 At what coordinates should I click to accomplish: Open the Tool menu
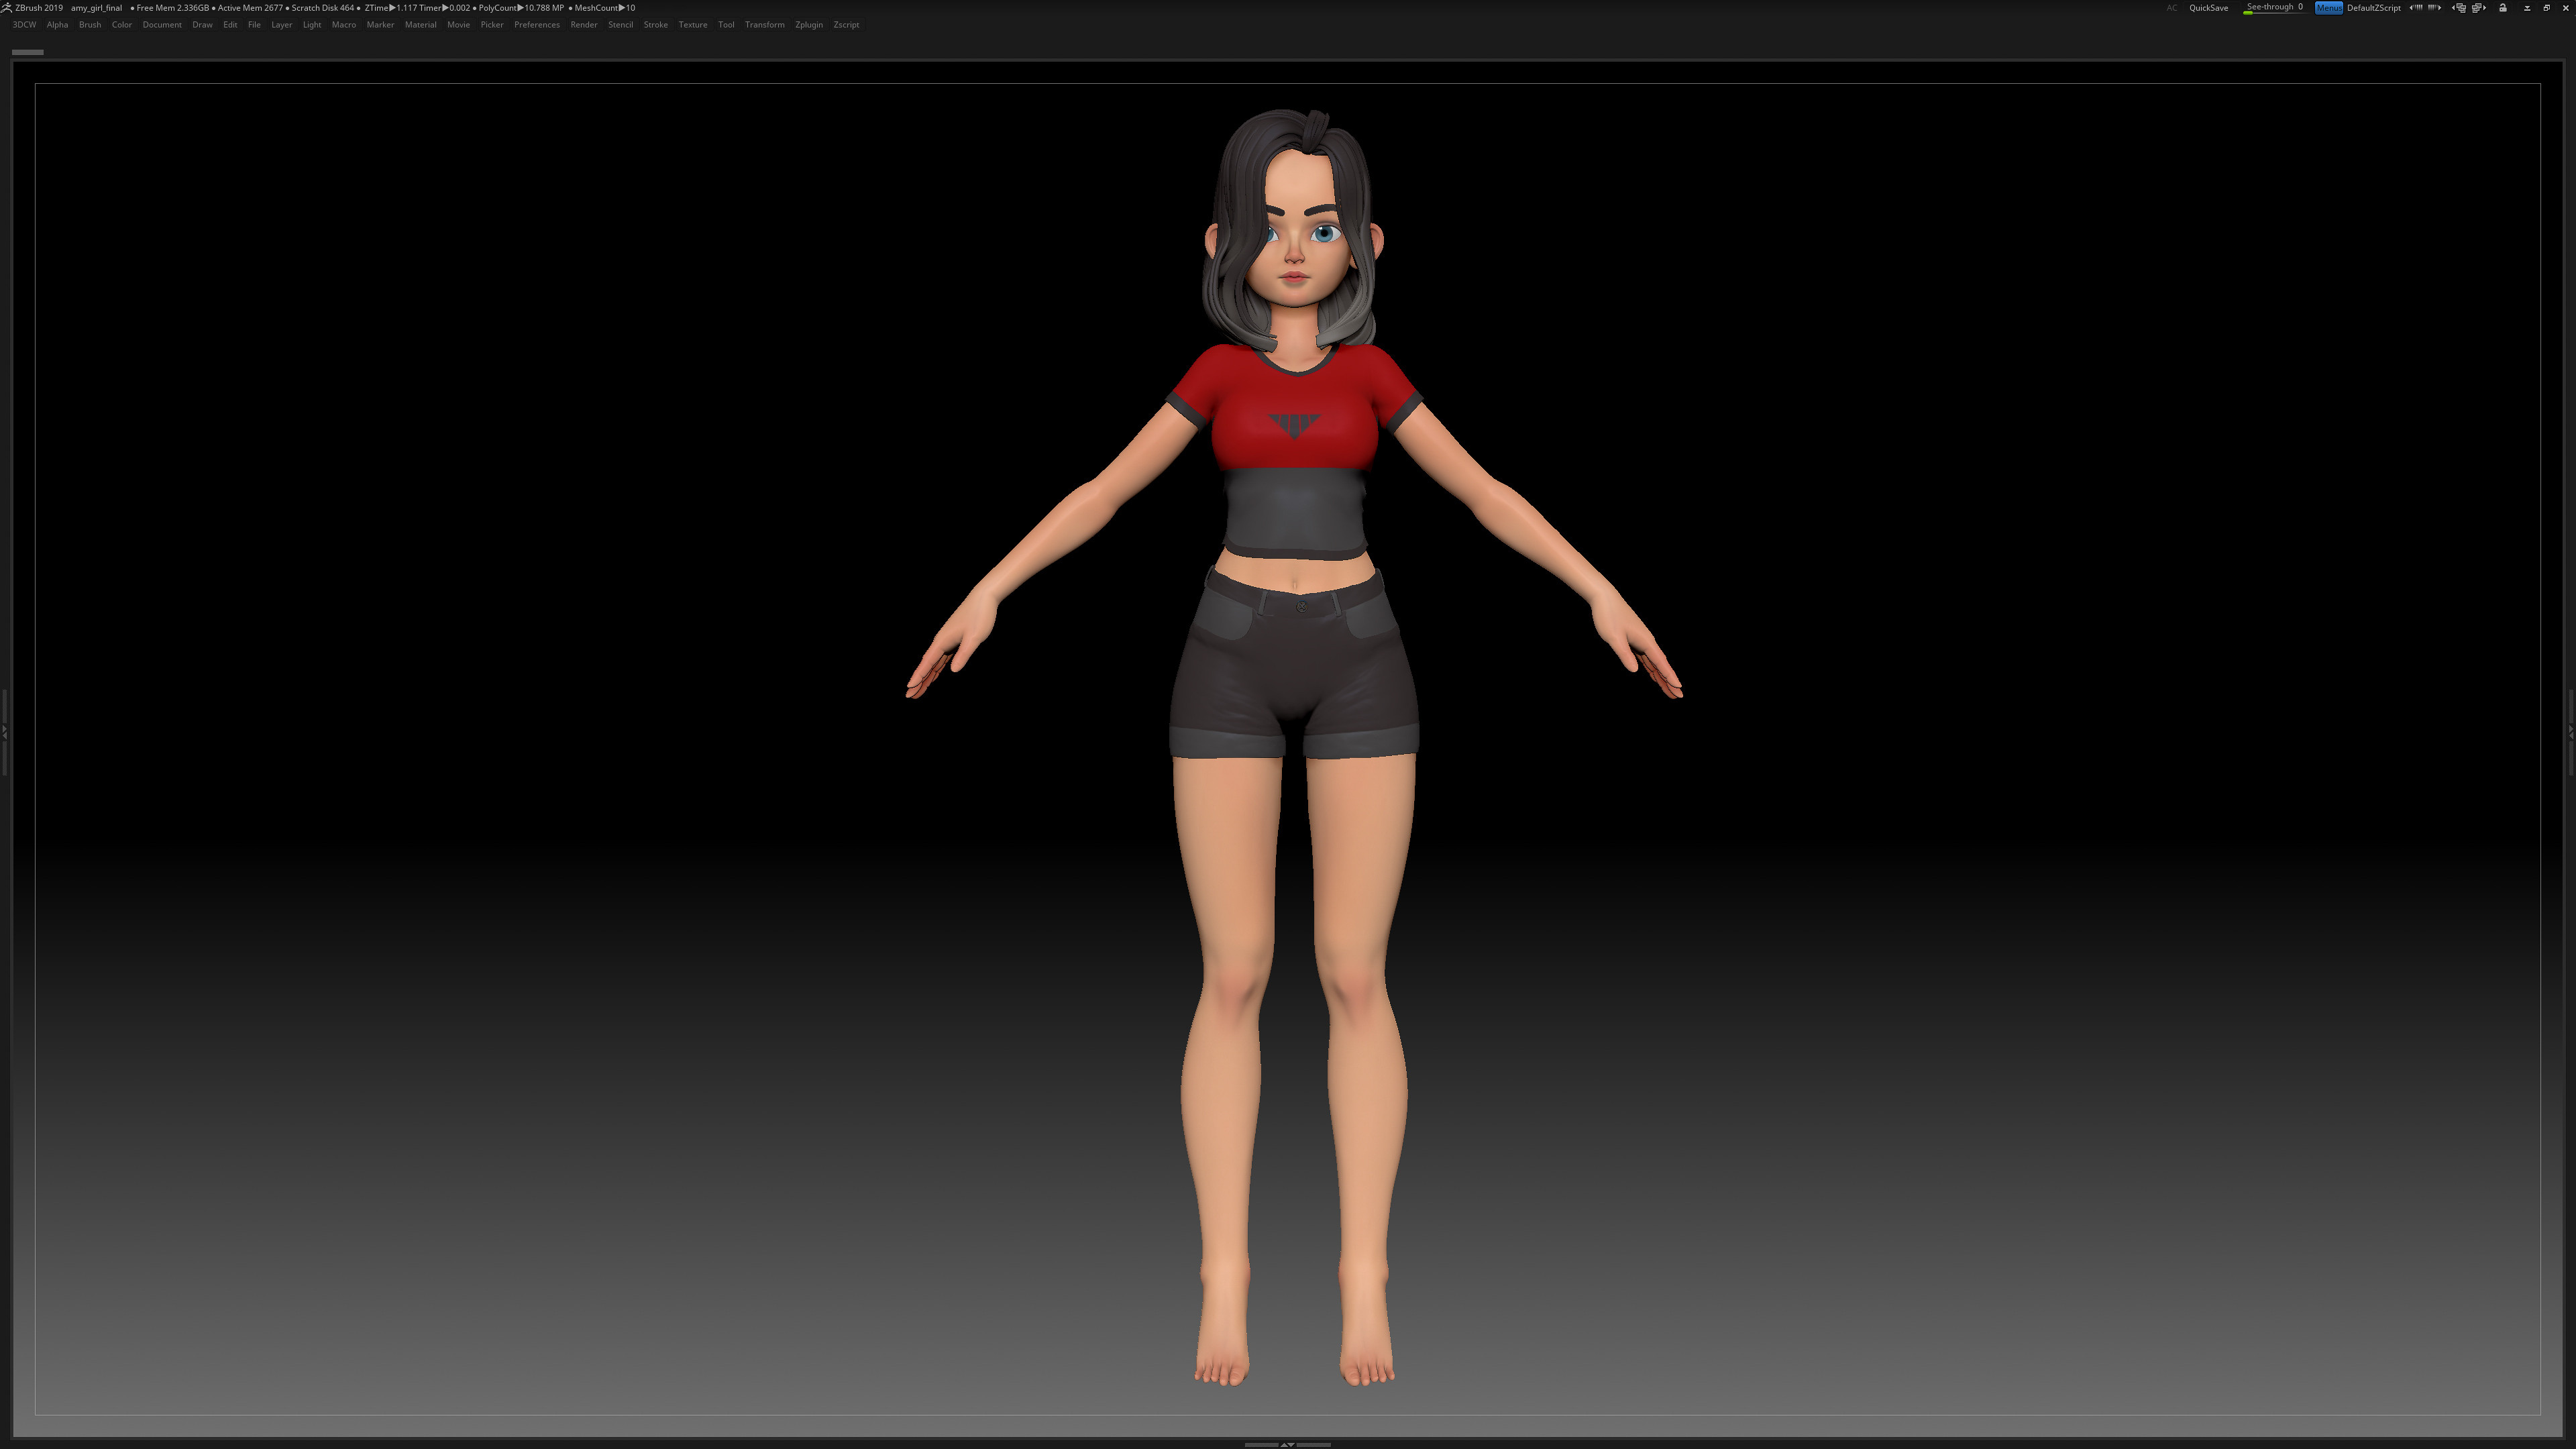click(x=726, y=25)
